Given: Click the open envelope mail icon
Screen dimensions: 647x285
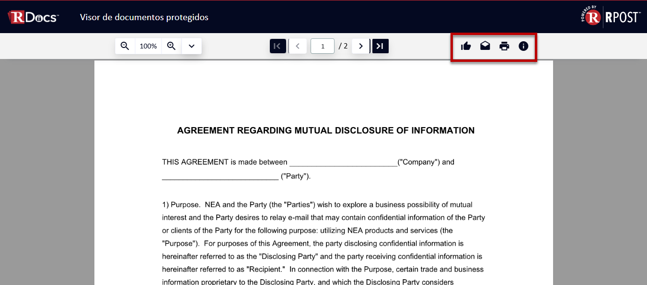Looking at the screenshot, I should (485, 46).
